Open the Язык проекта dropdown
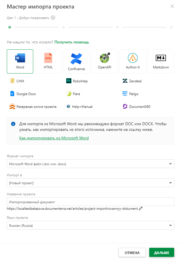This screenshot has height=260, width=181. (90, 226)
